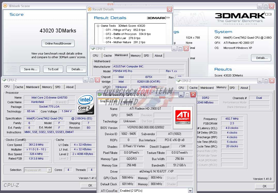Click the middle CPU-Z title bar icon
278x193 pixels.
[93, 48]
